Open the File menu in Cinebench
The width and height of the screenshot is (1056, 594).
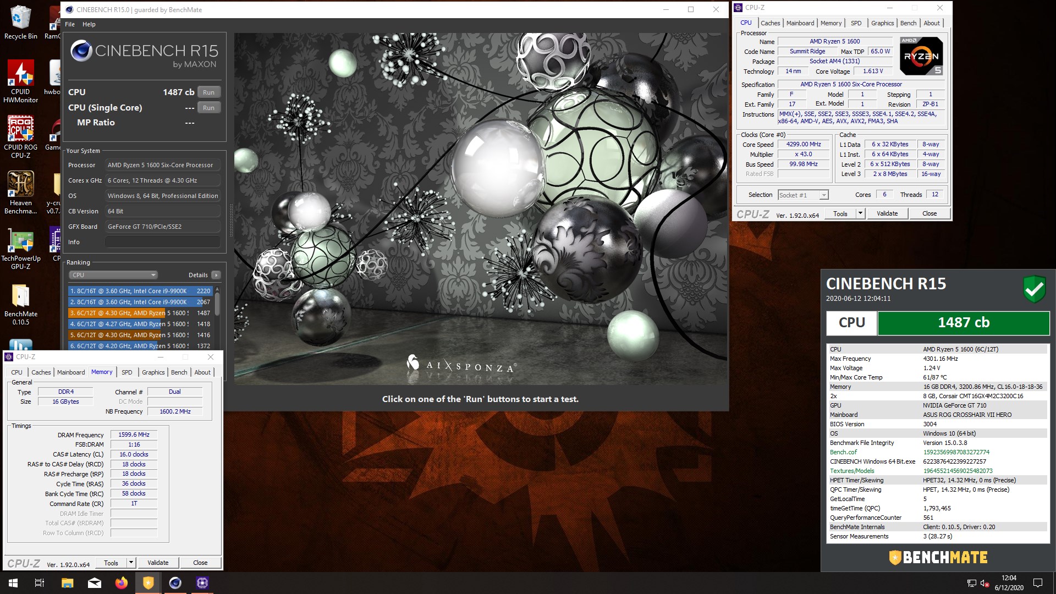(x=70, y=24)
